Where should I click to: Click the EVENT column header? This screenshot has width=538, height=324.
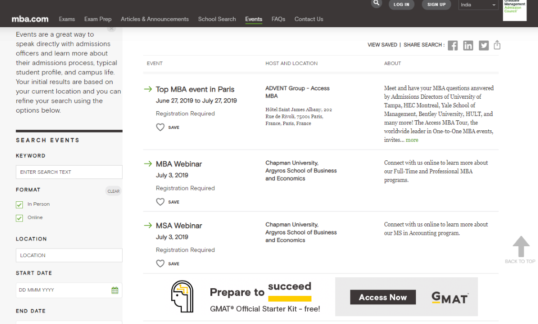coord(155,63)
